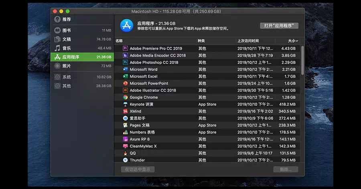
Task: Click the Google Chrome app icon
Action: click(x=125, y=97)
